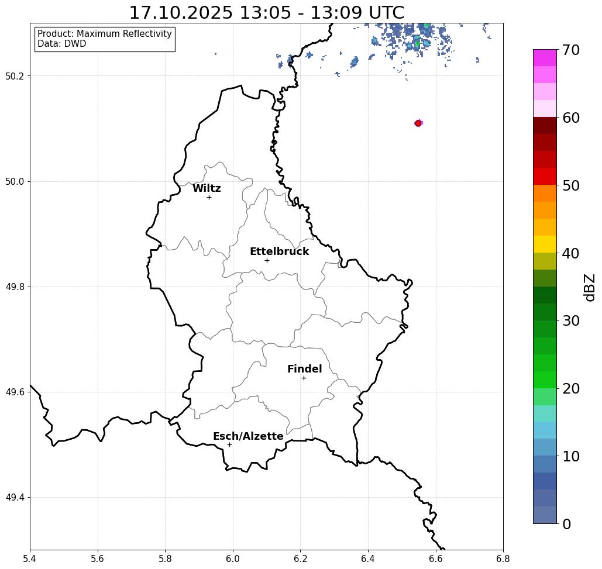Screen dimensions: 602x569
Task: Click the blue colorbar swatch at 10 dBZ
Action: tap(545, 464)
